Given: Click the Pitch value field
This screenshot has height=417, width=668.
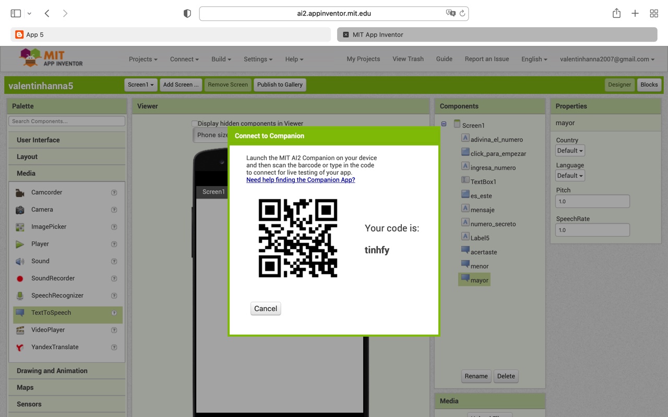Looking at the screenshot, I should point(592,201).
